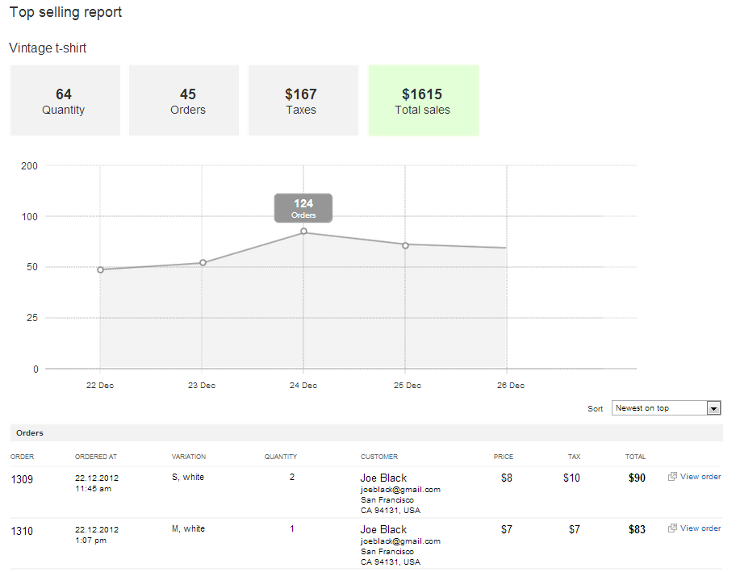The width and height of the screenshot is (740, 572).
Task: Select the Orders summary tile showing 45
Action: [x=184, y=101]
